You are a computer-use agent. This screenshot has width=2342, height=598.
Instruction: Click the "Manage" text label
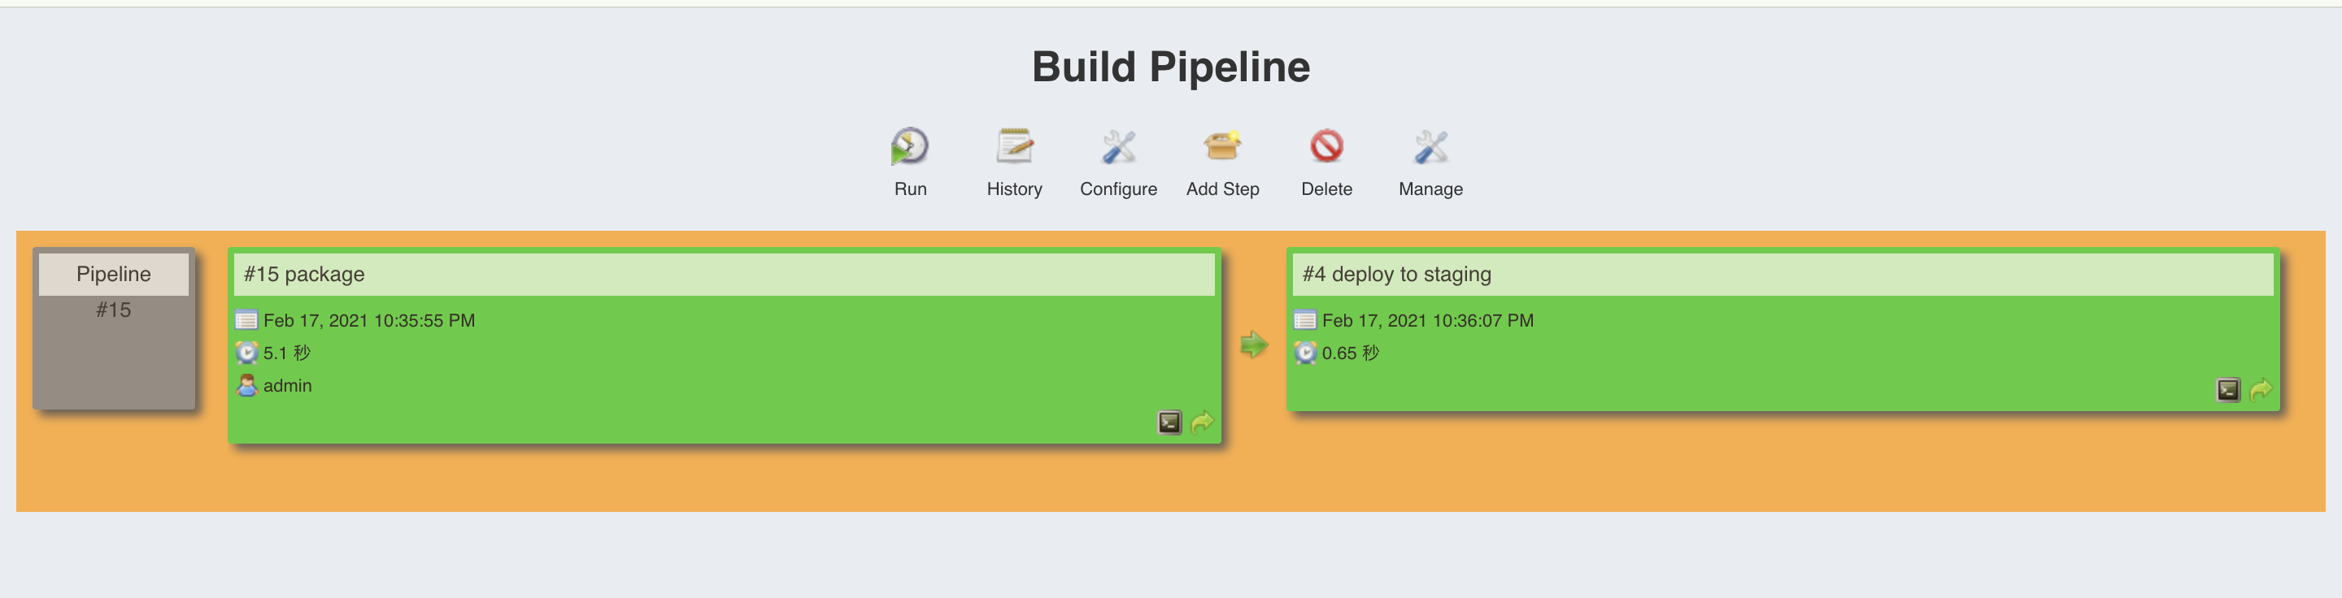coord(1430,189)
